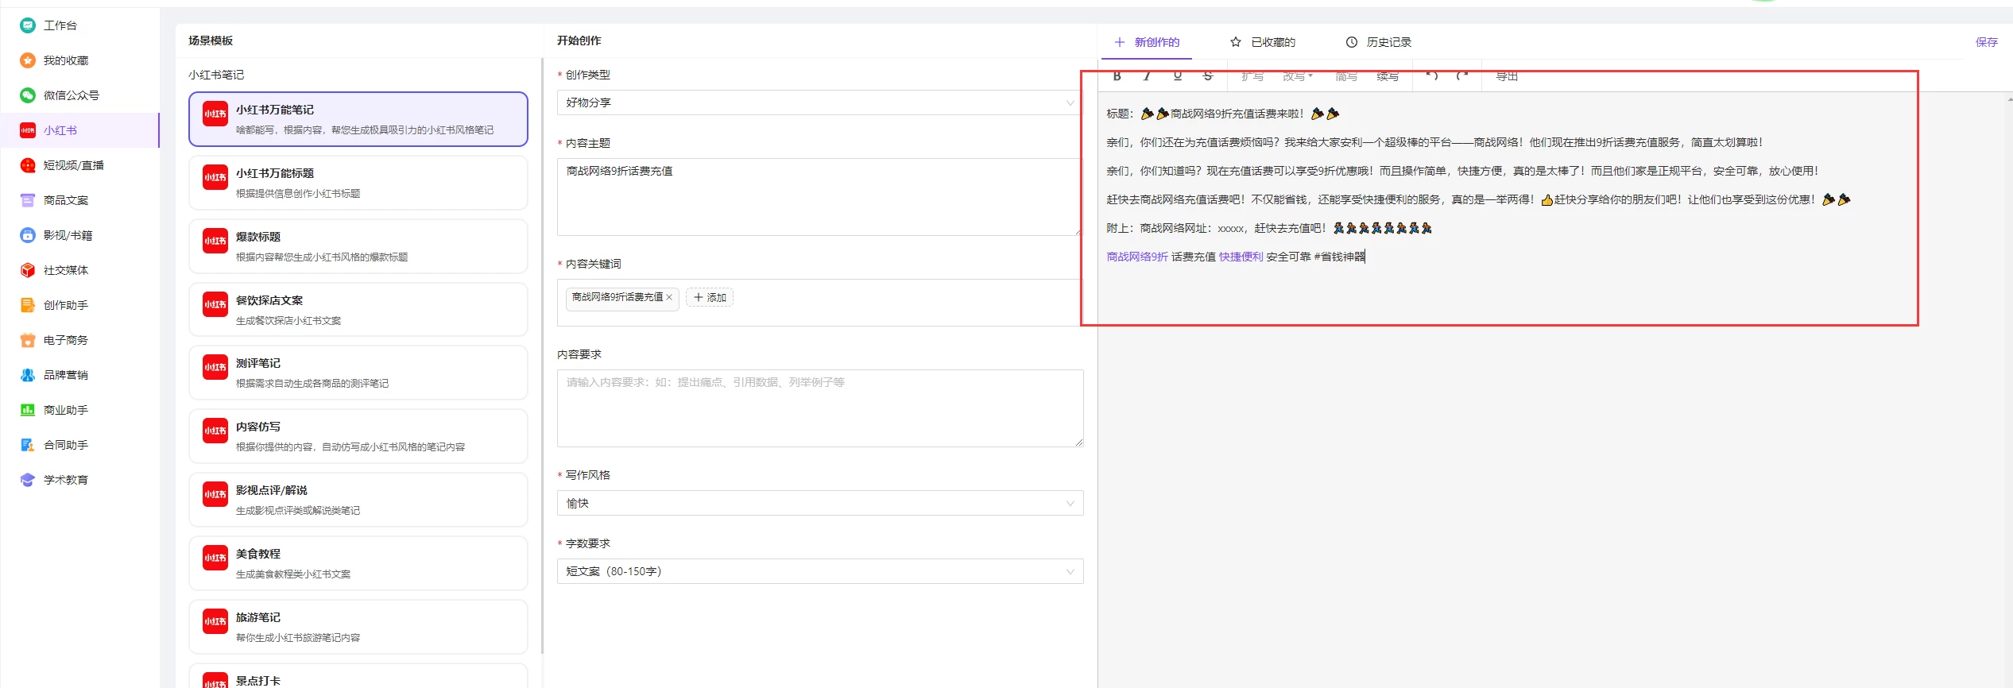Toggle strikethrough formatting in editor toolbar
Viewport: 2013px width, 688px height.
[1208, 76]
